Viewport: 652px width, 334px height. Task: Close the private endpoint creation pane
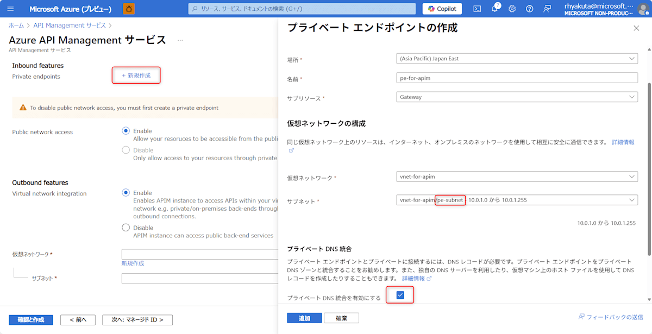point(637,28)
